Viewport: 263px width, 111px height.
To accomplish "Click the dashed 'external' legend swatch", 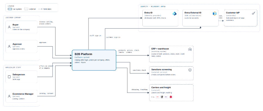I will pyautogui.click(x=26, y=9).
